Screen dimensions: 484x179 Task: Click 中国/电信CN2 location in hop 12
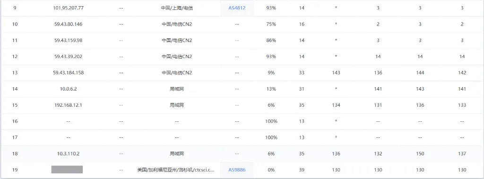point(177,57)
